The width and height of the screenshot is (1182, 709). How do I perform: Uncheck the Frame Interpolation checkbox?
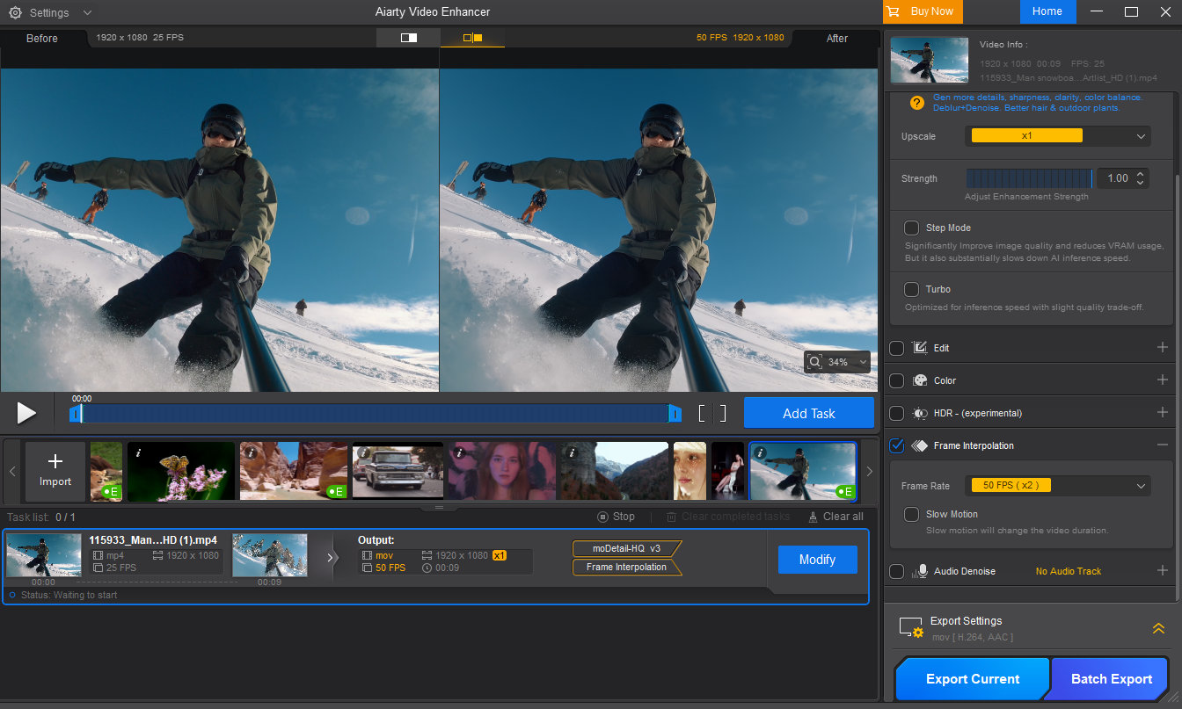coord(897,445)
